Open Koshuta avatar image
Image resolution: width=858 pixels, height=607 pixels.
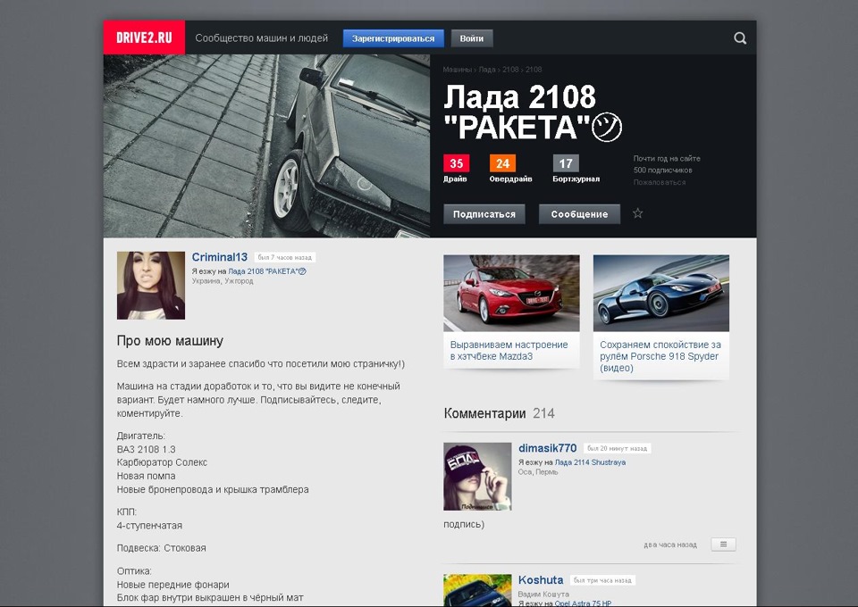pos(477,590)
